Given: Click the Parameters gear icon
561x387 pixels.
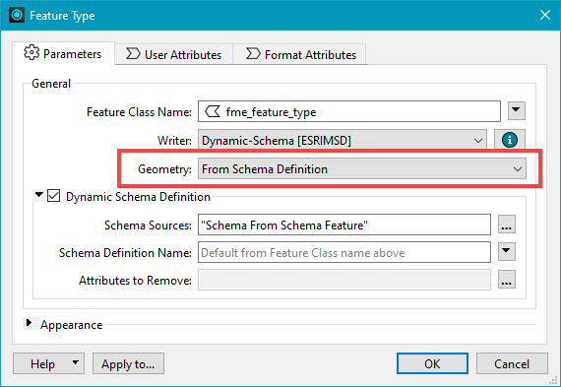Looking at the screenshot, I should (x=31, y=53).
